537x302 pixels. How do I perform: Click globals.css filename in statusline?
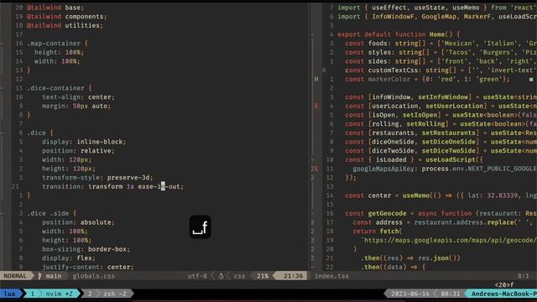[93, 276]
